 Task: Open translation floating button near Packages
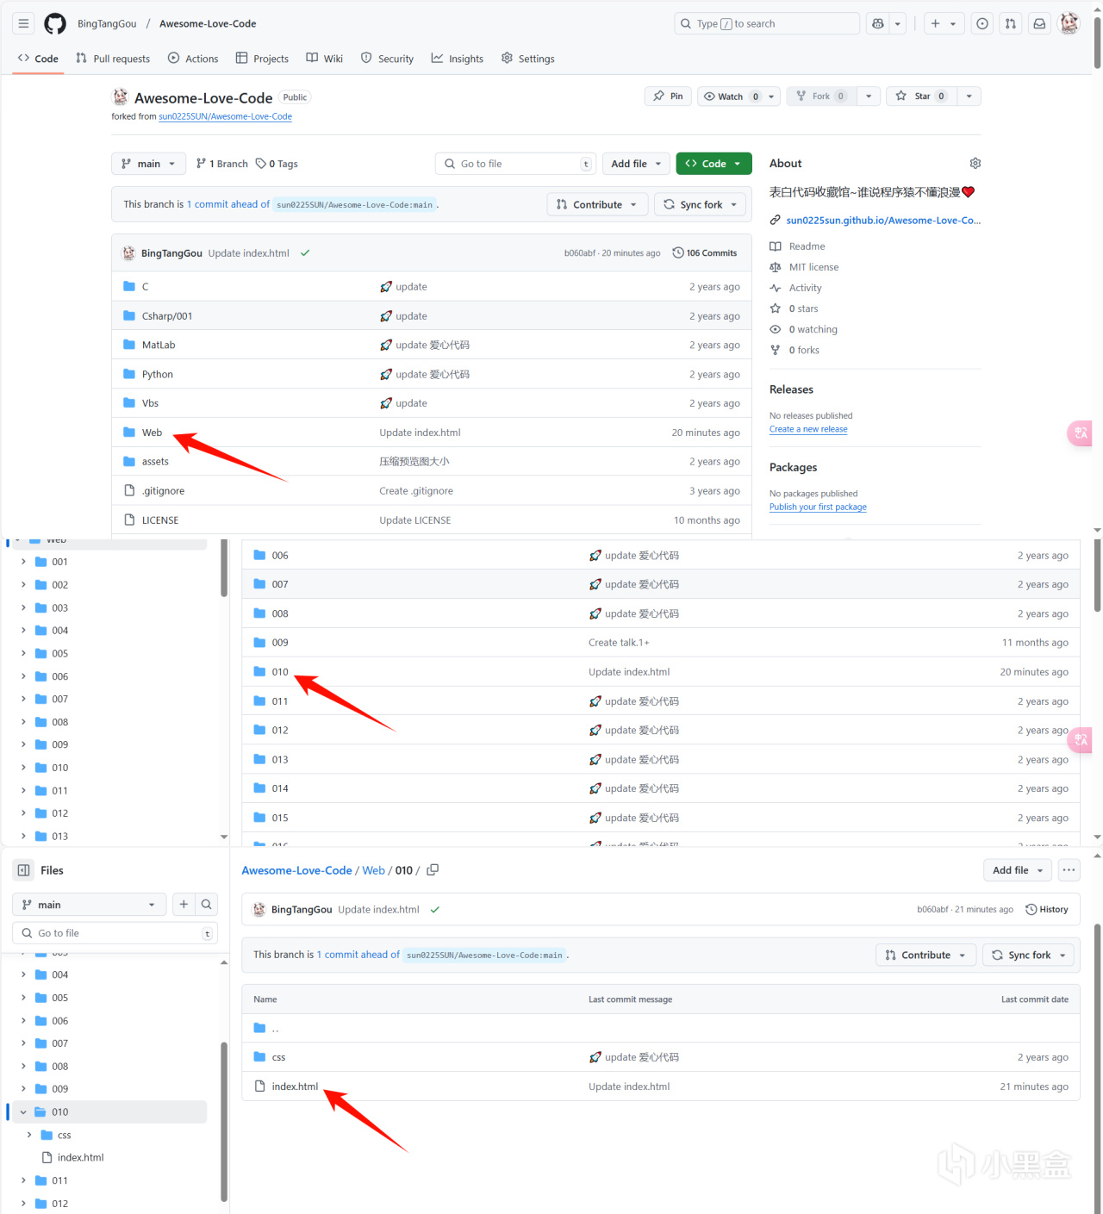pos(1081,433)
